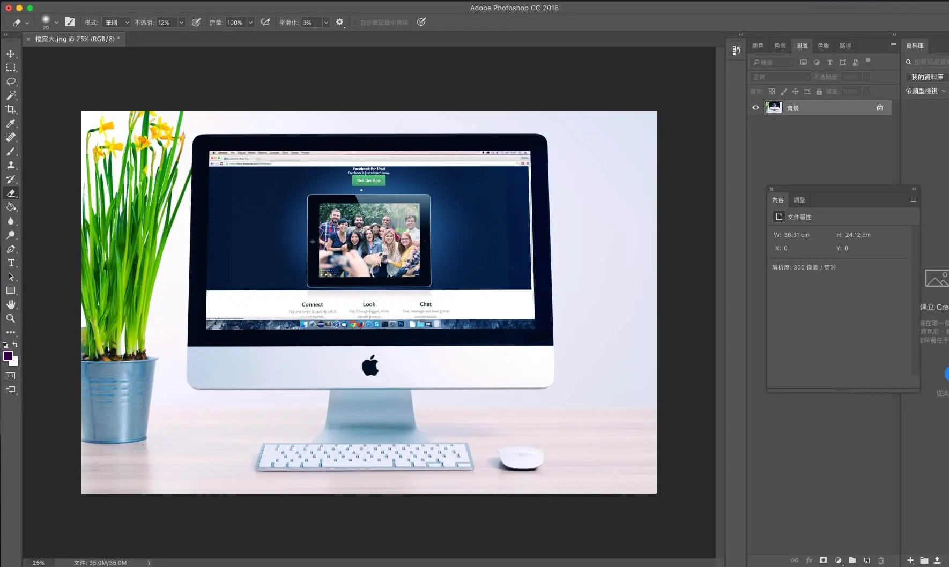The height and width of the screenshot is (567, 949).
Task: Open the 模式 eraser mode dropdown
Action: (x=116, y=23)
